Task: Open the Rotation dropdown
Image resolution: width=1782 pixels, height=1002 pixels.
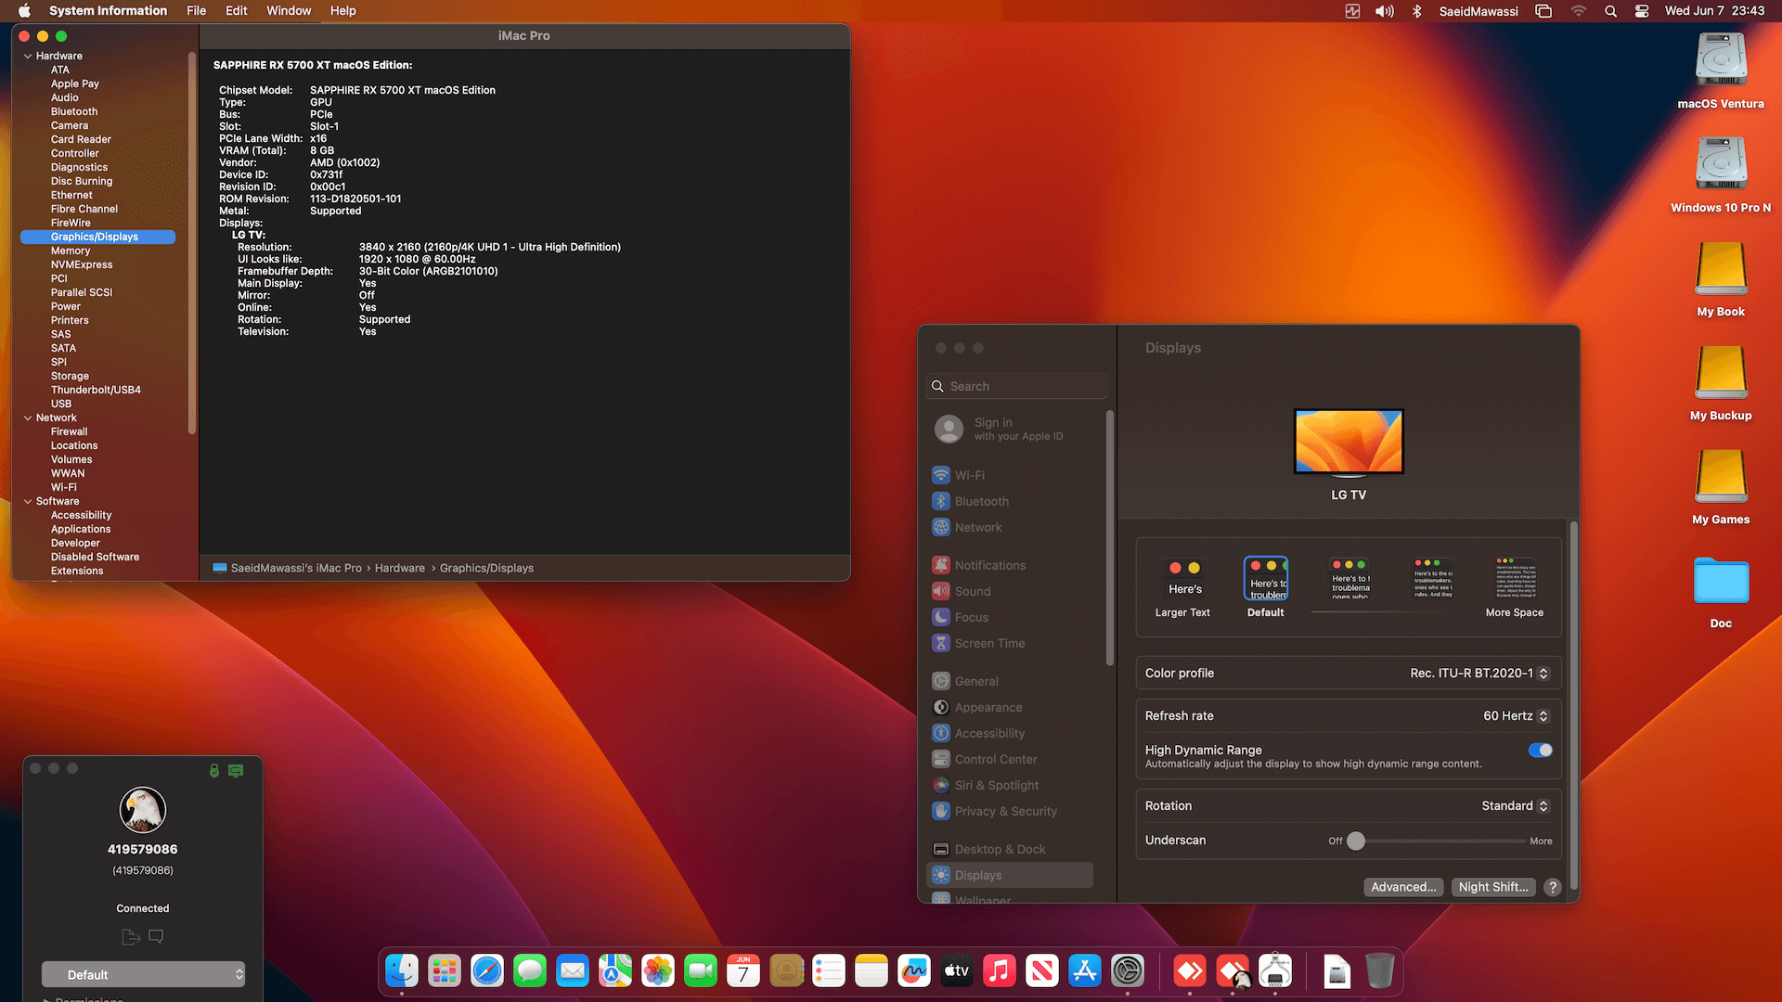Action: coord(1516,806)
